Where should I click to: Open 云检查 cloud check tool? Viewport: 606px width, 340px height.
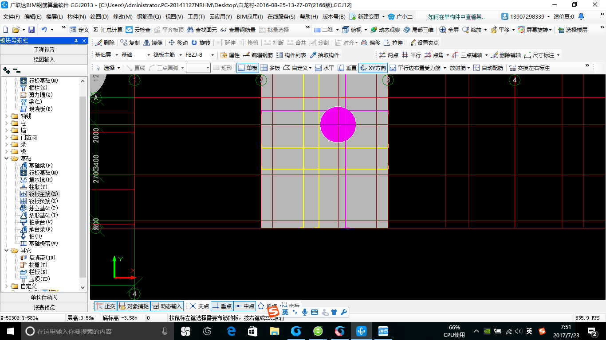[x=138, y=30]
